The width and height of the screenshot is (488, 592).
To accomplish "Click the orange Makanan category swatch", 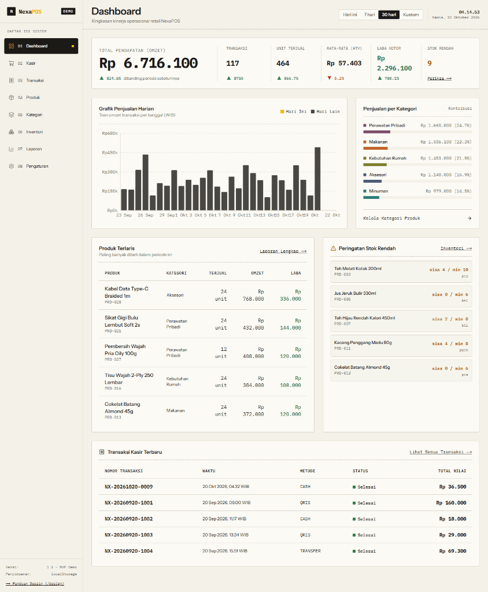I will click(x=365, y=142).
